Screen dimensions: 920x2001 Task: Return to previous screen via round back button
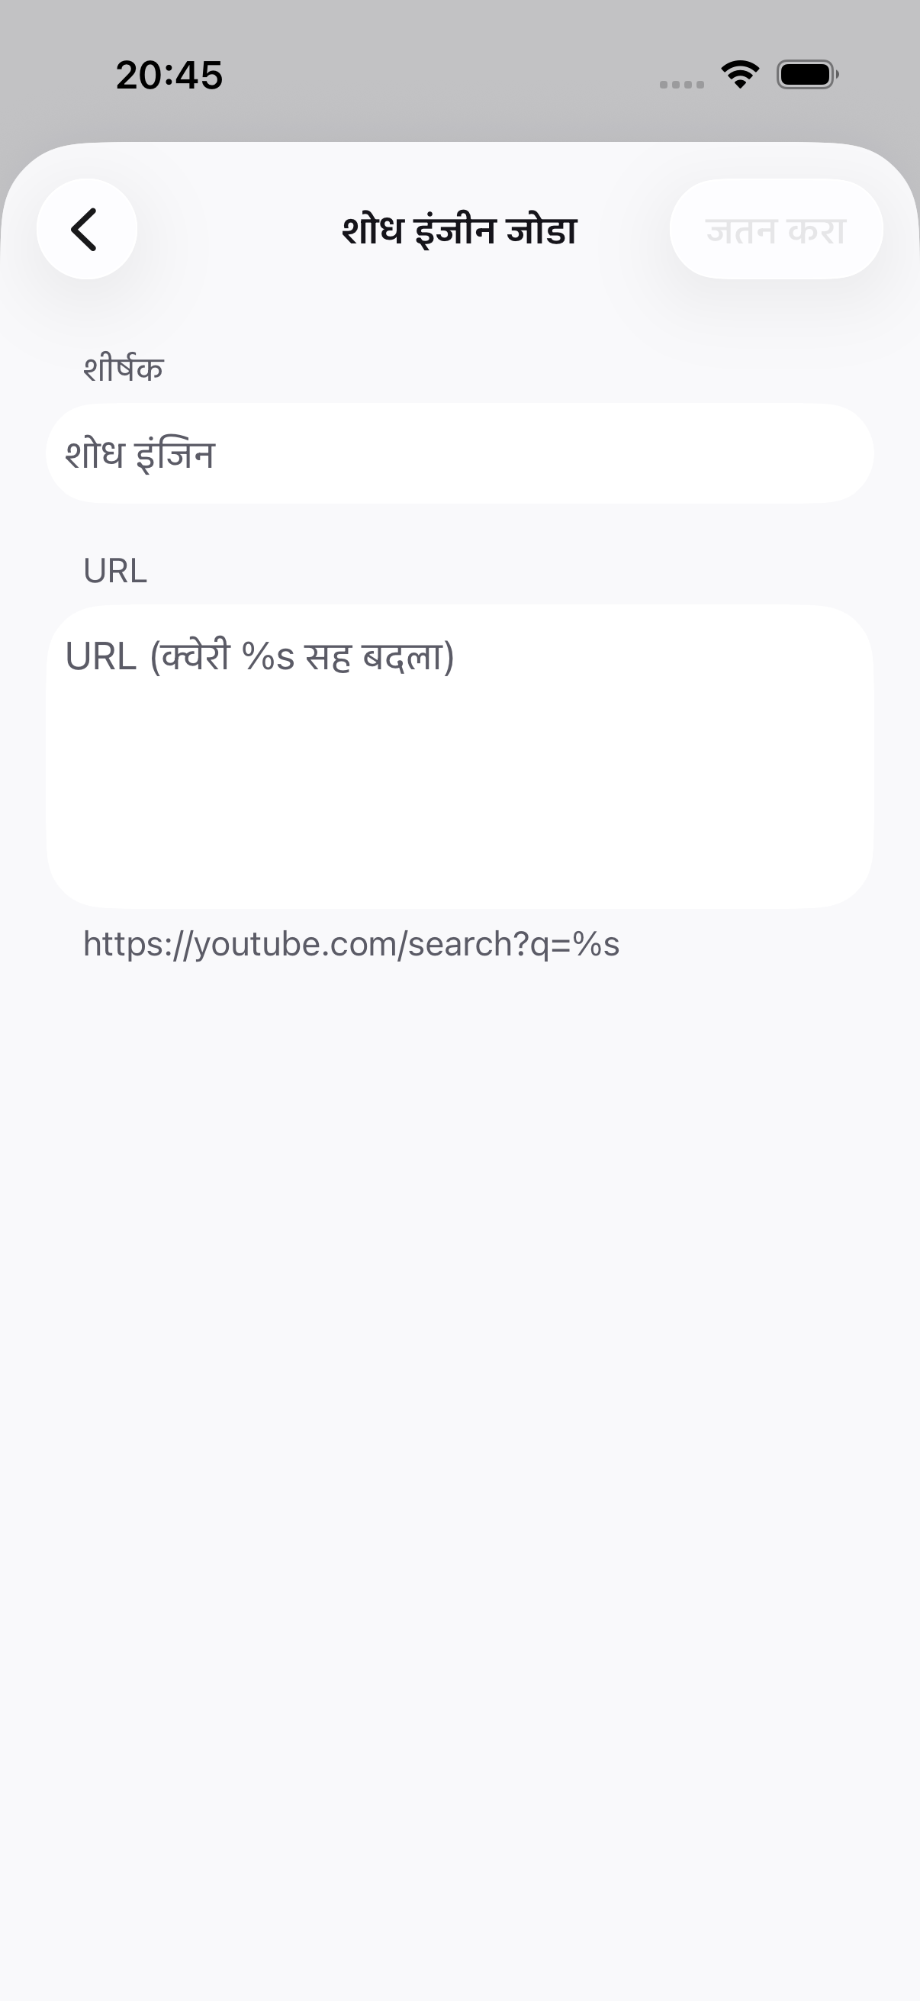click(87, 229)
